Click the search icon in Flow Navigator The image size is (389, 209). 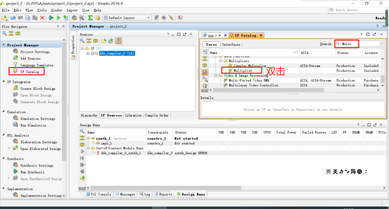[x=4, y=33]
